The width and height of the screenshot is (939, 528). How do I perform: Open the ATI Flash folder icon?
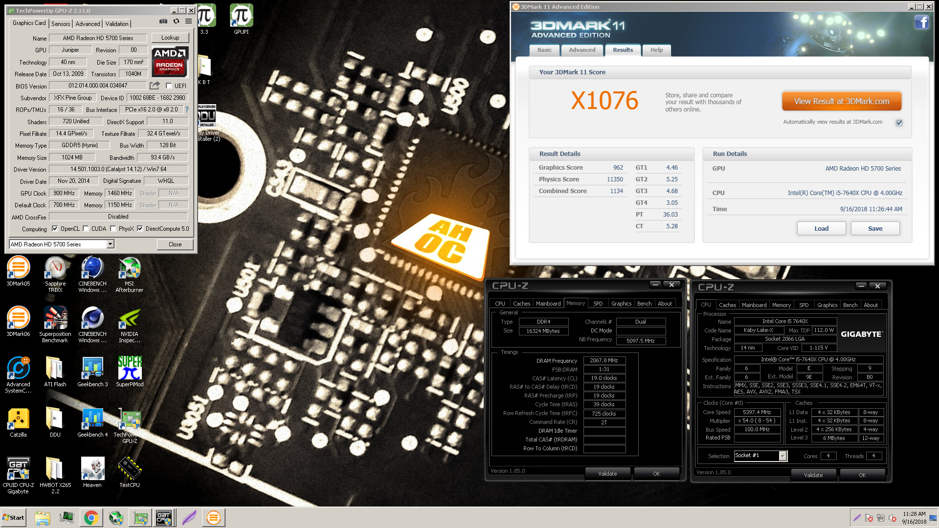55,372
